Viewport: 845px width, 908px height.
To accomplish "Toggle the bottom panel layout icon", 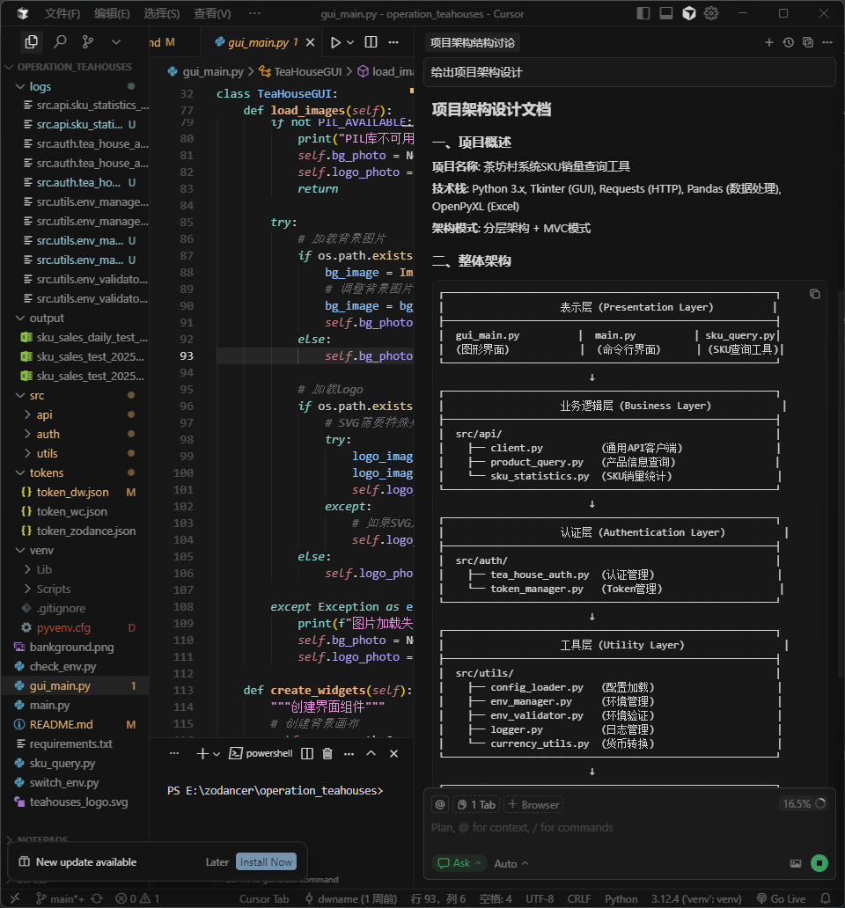I will [666, 13].
